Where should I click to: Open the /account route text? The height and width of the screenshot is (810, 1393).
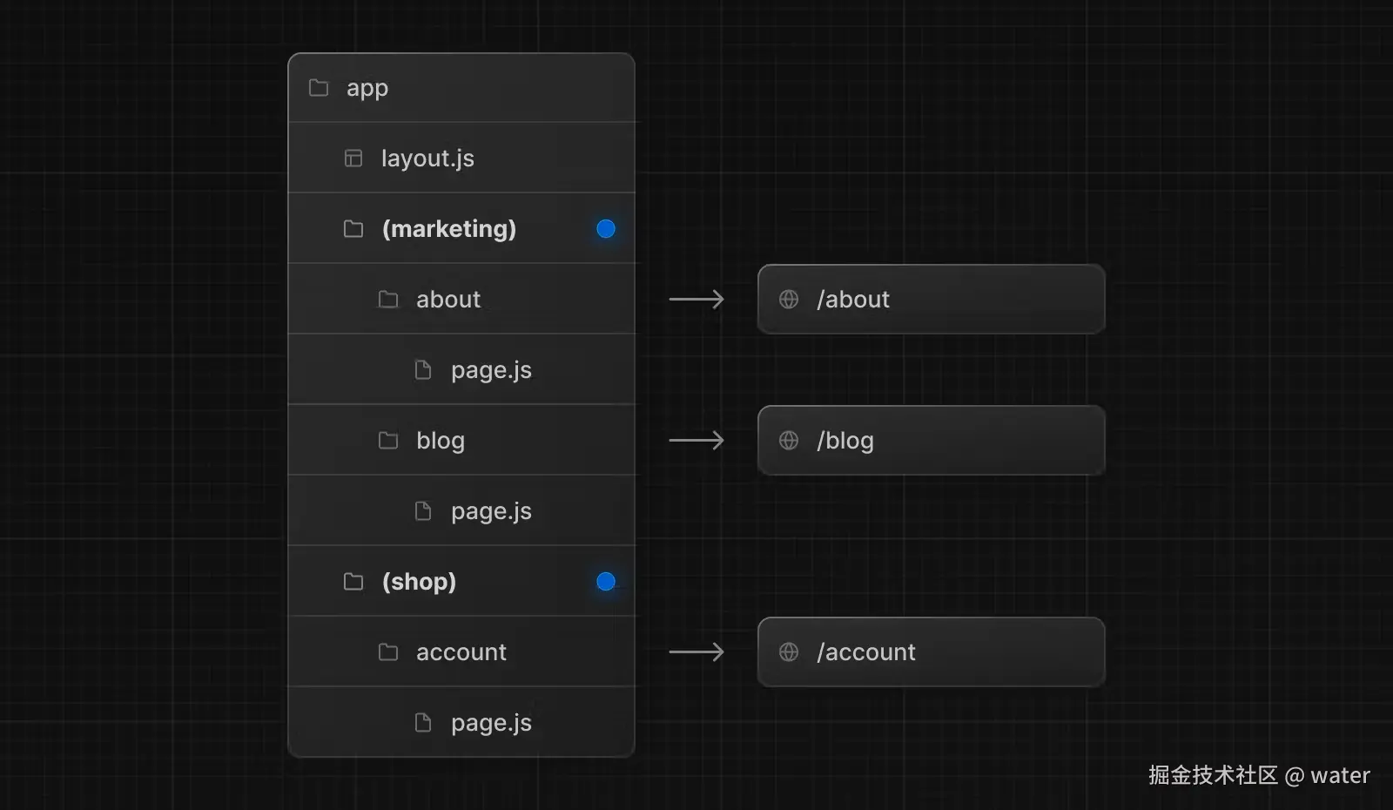tap(866, 652)
